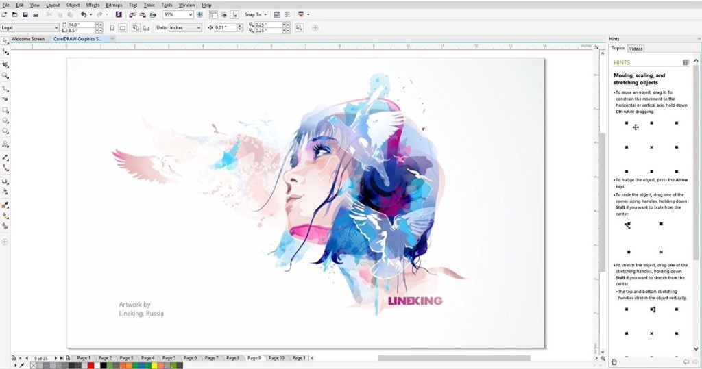Image resolution: width=702 pixels, height=369 pixels.
Task: Select the Text tool
Action: coord(5,144)
